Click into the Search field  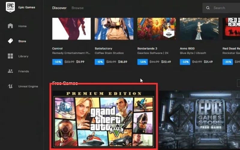(221, 8)
